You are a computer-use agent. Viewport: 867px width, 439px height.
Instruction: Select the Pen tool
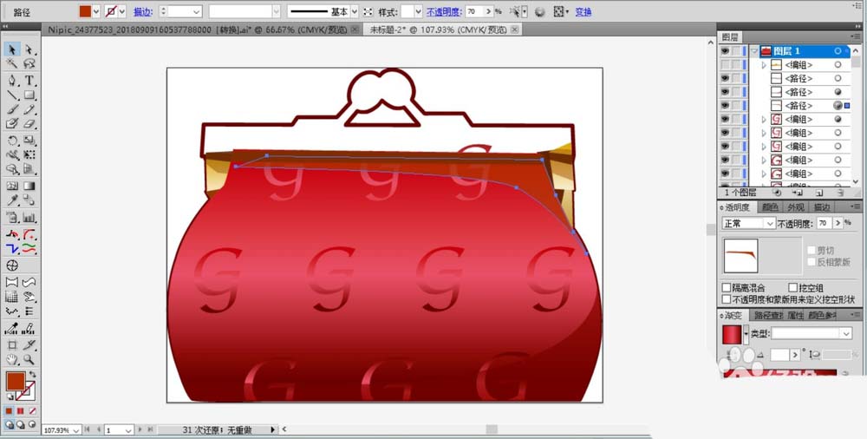click(x=12, y=81)
